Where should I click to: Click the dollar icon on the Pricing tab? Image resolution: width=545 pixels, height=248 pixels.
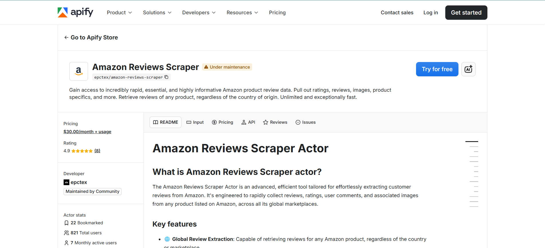coord(214,122)
